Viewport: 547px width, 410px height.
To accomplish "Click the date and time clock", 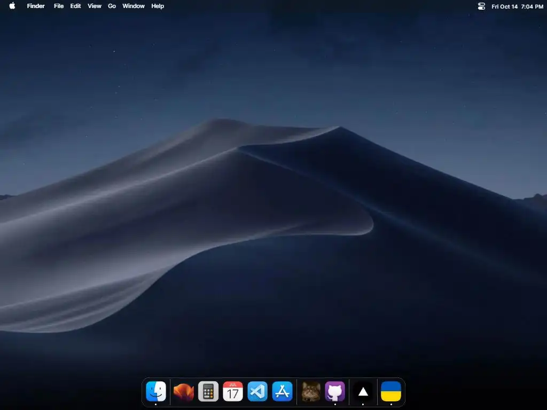I will [x=517, y=6].
